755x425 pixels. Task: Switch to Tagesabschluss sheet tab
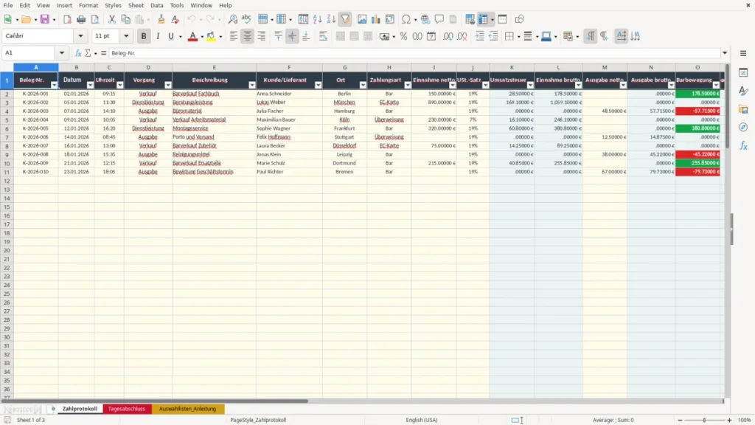tap(127, 409)
